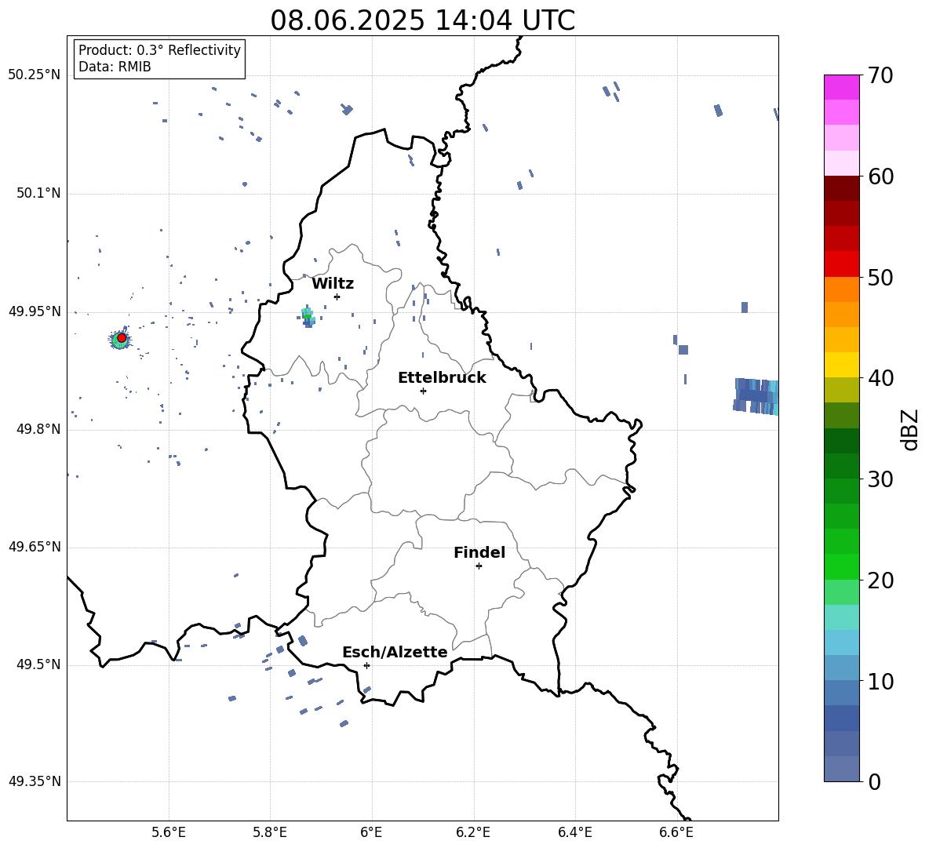Click the 49.8°N latitude label
This screenshot has height=848, width=929.
(x=38, y=429)
